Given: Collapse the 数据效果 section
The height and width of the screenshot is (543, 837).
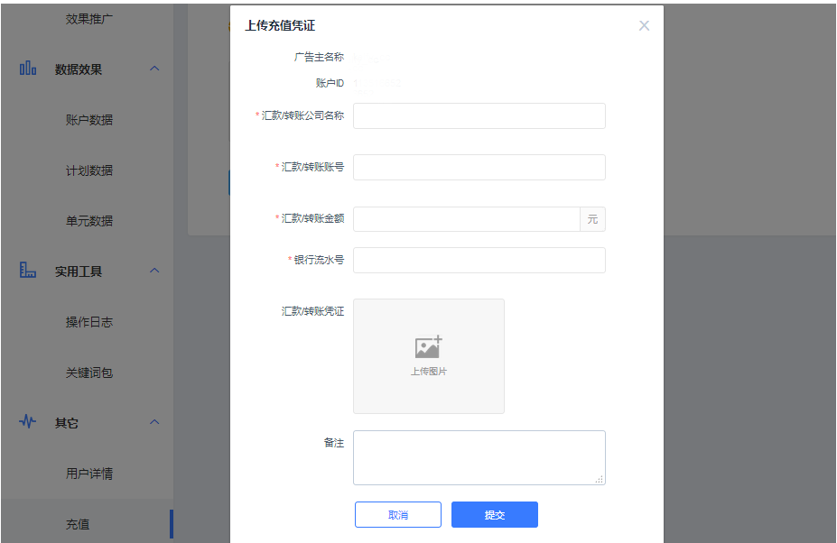Looking at the screenshot, I should click(x=154, y=67).
